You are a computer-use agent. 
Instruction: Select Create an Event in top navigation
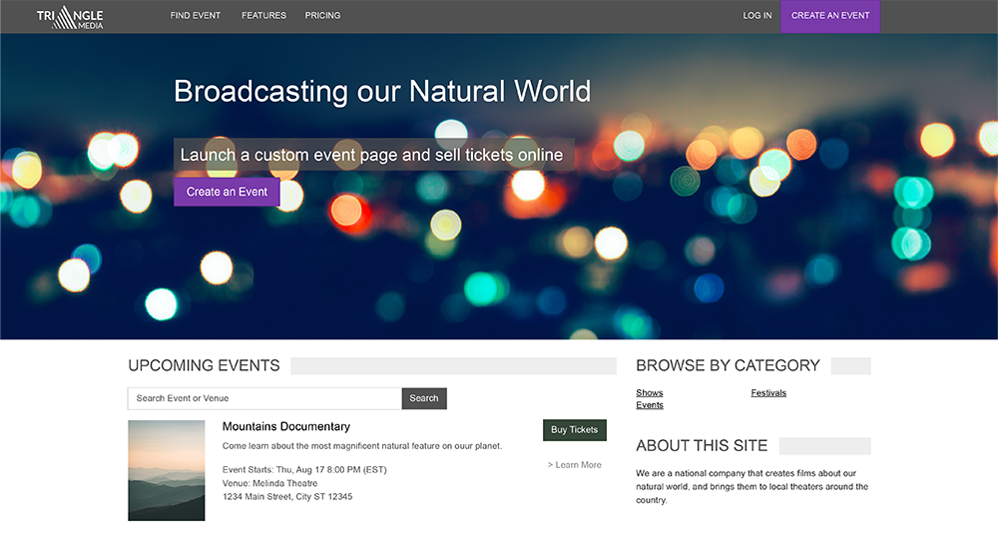(830, 16)
